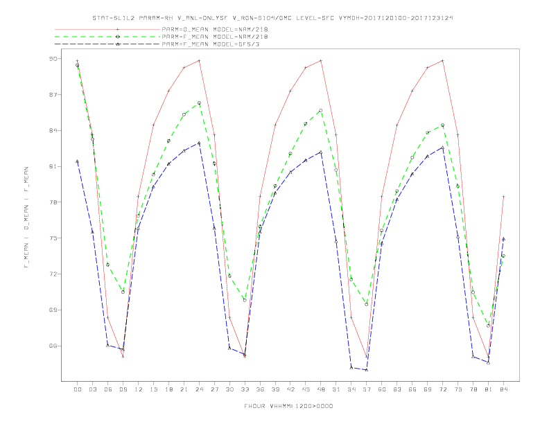Click x-axis forecast hour label 27
The height and width of the screenshot is (424, 549).
coord(214,389)
